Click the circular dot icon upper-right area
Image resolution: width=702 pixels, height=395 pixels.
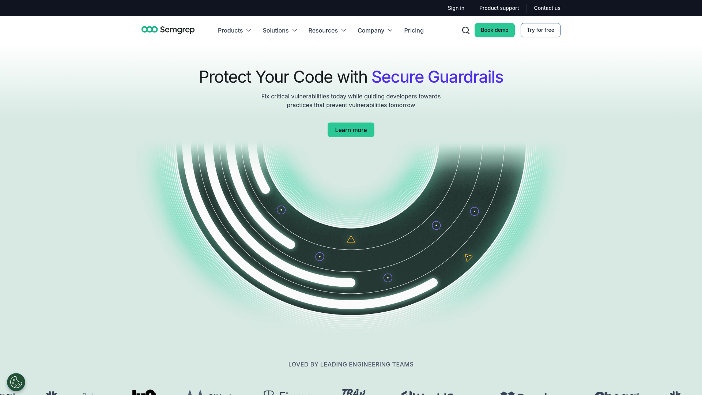[475, 211]
